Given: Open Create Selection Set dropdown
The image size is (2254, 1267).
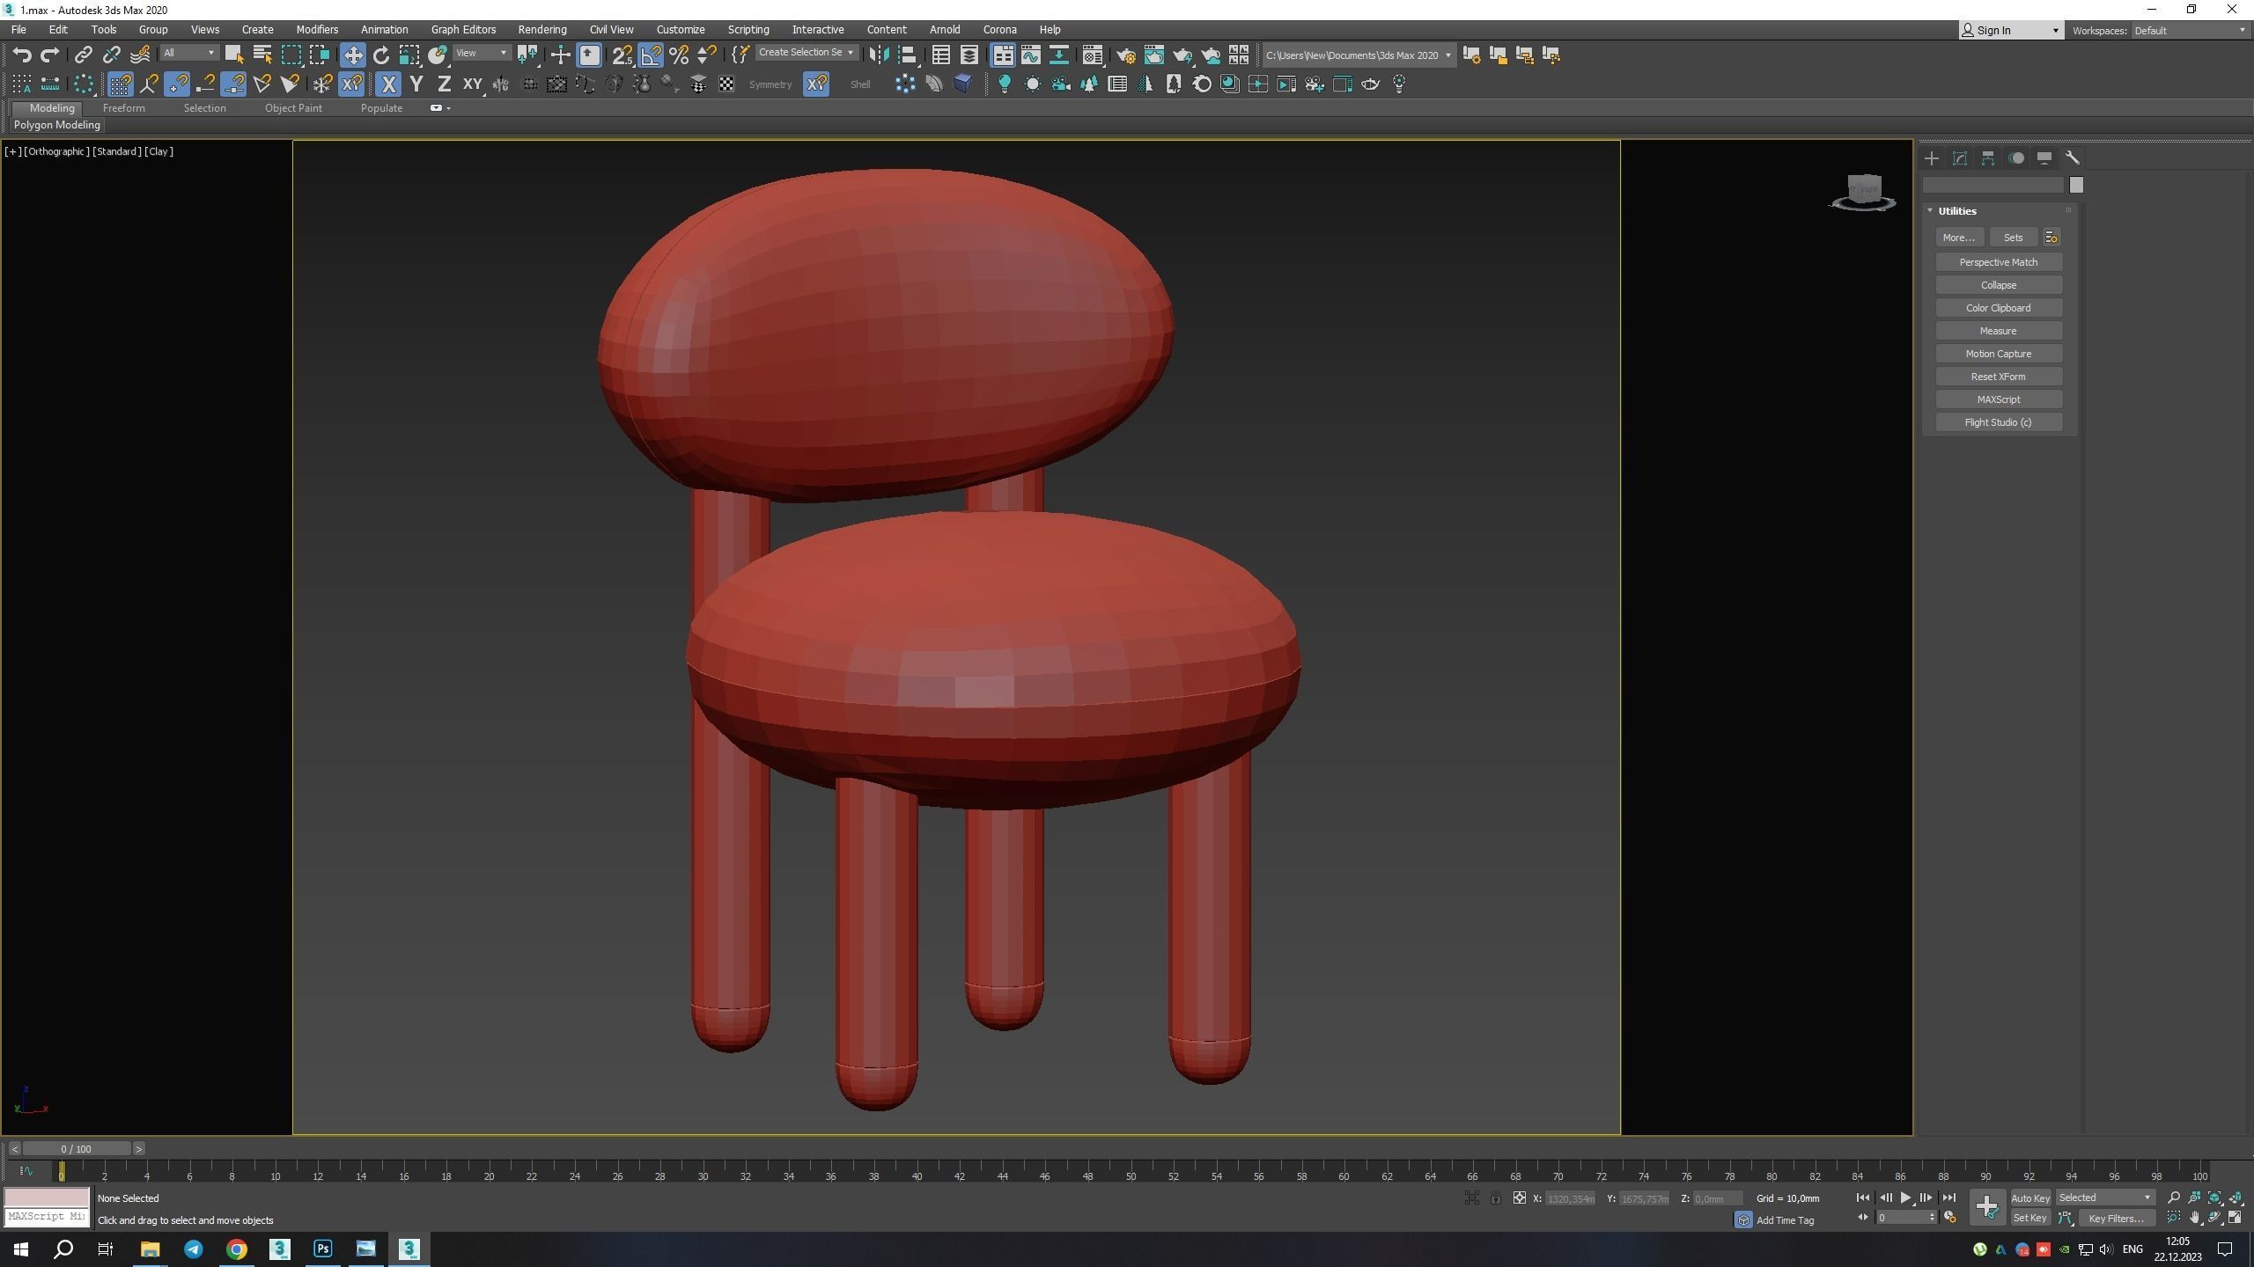Looking at the screenshot, I should pyautogui.click(x=806, y=53).
